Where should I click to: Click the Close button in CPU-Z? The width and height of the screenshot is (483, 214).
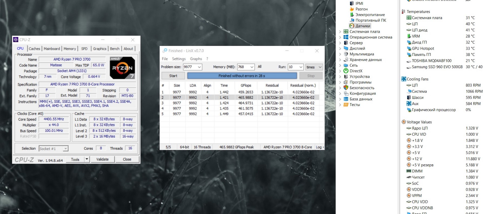pos(127,159)
